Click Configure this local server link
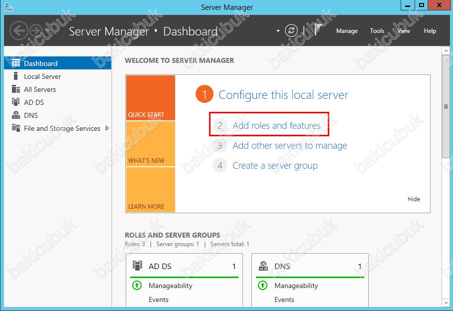Image resolution: width=453 pixels, height=311 pixels. click(283, 95)
